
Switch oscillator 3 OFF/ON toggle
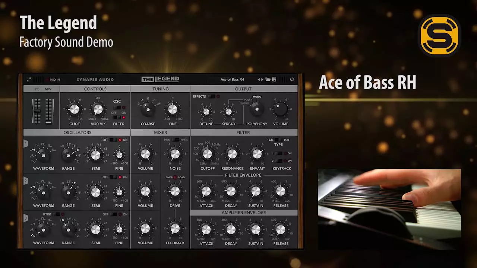click(114, 214)
